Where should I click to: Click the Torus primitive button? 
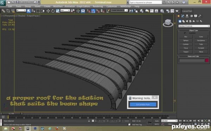tap(186, 48)
